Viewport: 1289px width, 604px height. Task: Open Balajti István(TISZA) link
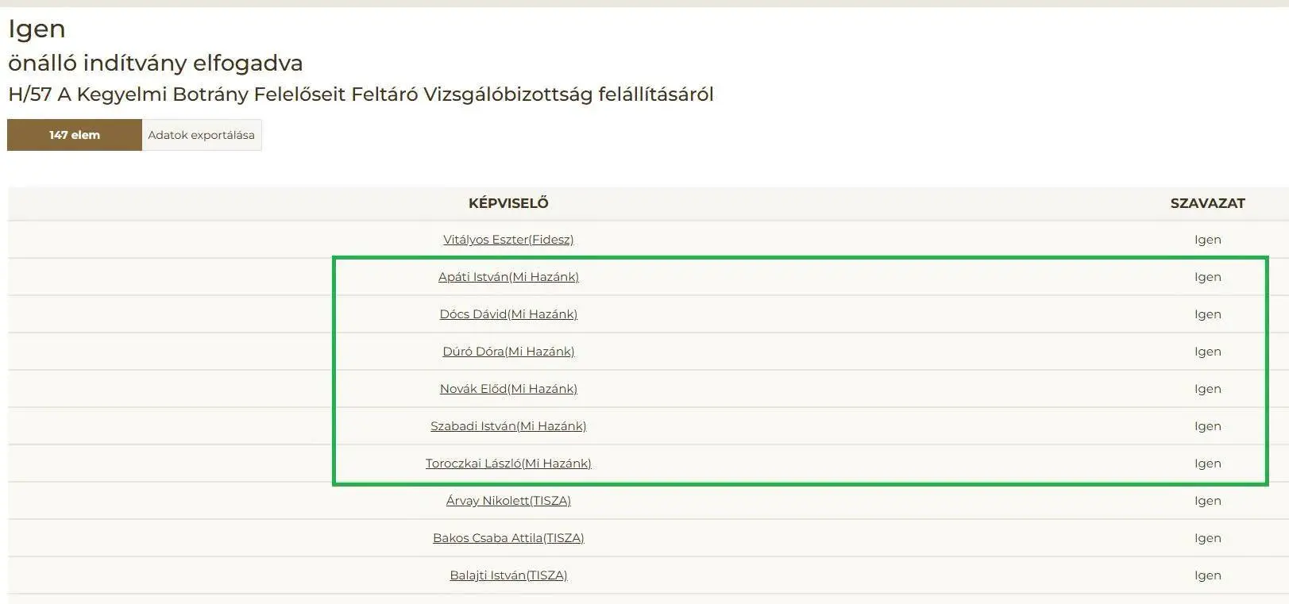point(508,575)
